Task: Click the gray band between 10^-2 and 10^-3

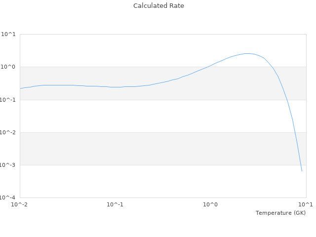Action: click(x=148, y=149)
